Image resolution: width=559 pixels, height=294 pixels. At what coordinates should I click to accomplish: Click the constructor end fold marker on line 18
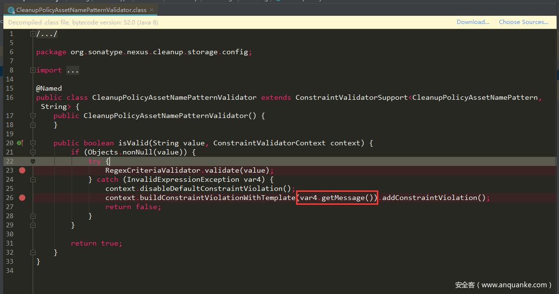[33, 125]
